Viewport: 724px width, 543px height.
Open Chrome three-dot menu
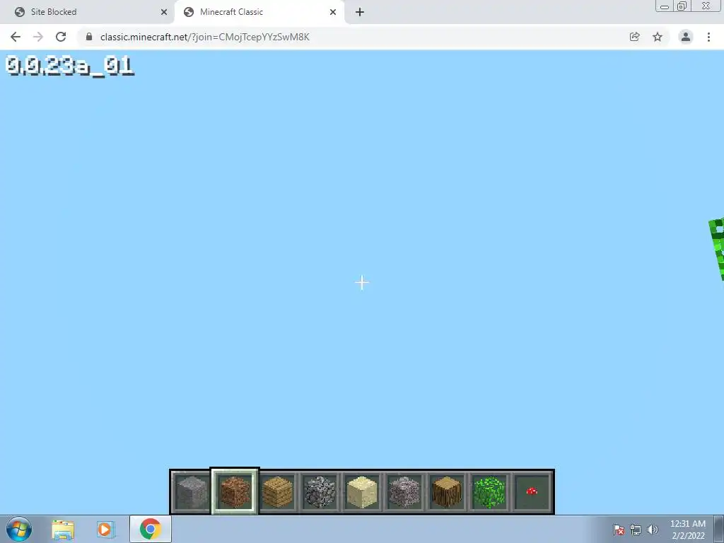point(708,37)
